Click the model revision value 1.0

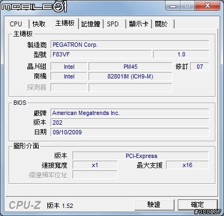click(181, 54)
